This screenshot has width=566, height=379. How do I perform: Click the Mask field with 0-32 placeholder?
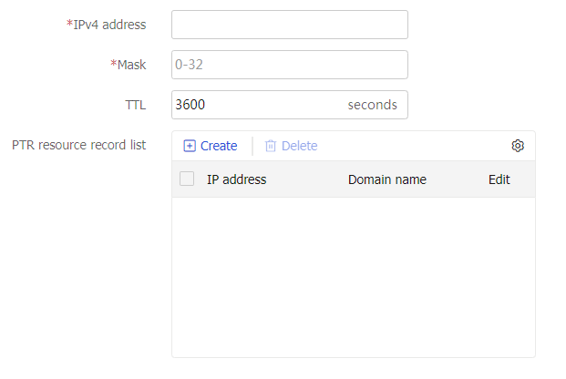tap(290, 65)
